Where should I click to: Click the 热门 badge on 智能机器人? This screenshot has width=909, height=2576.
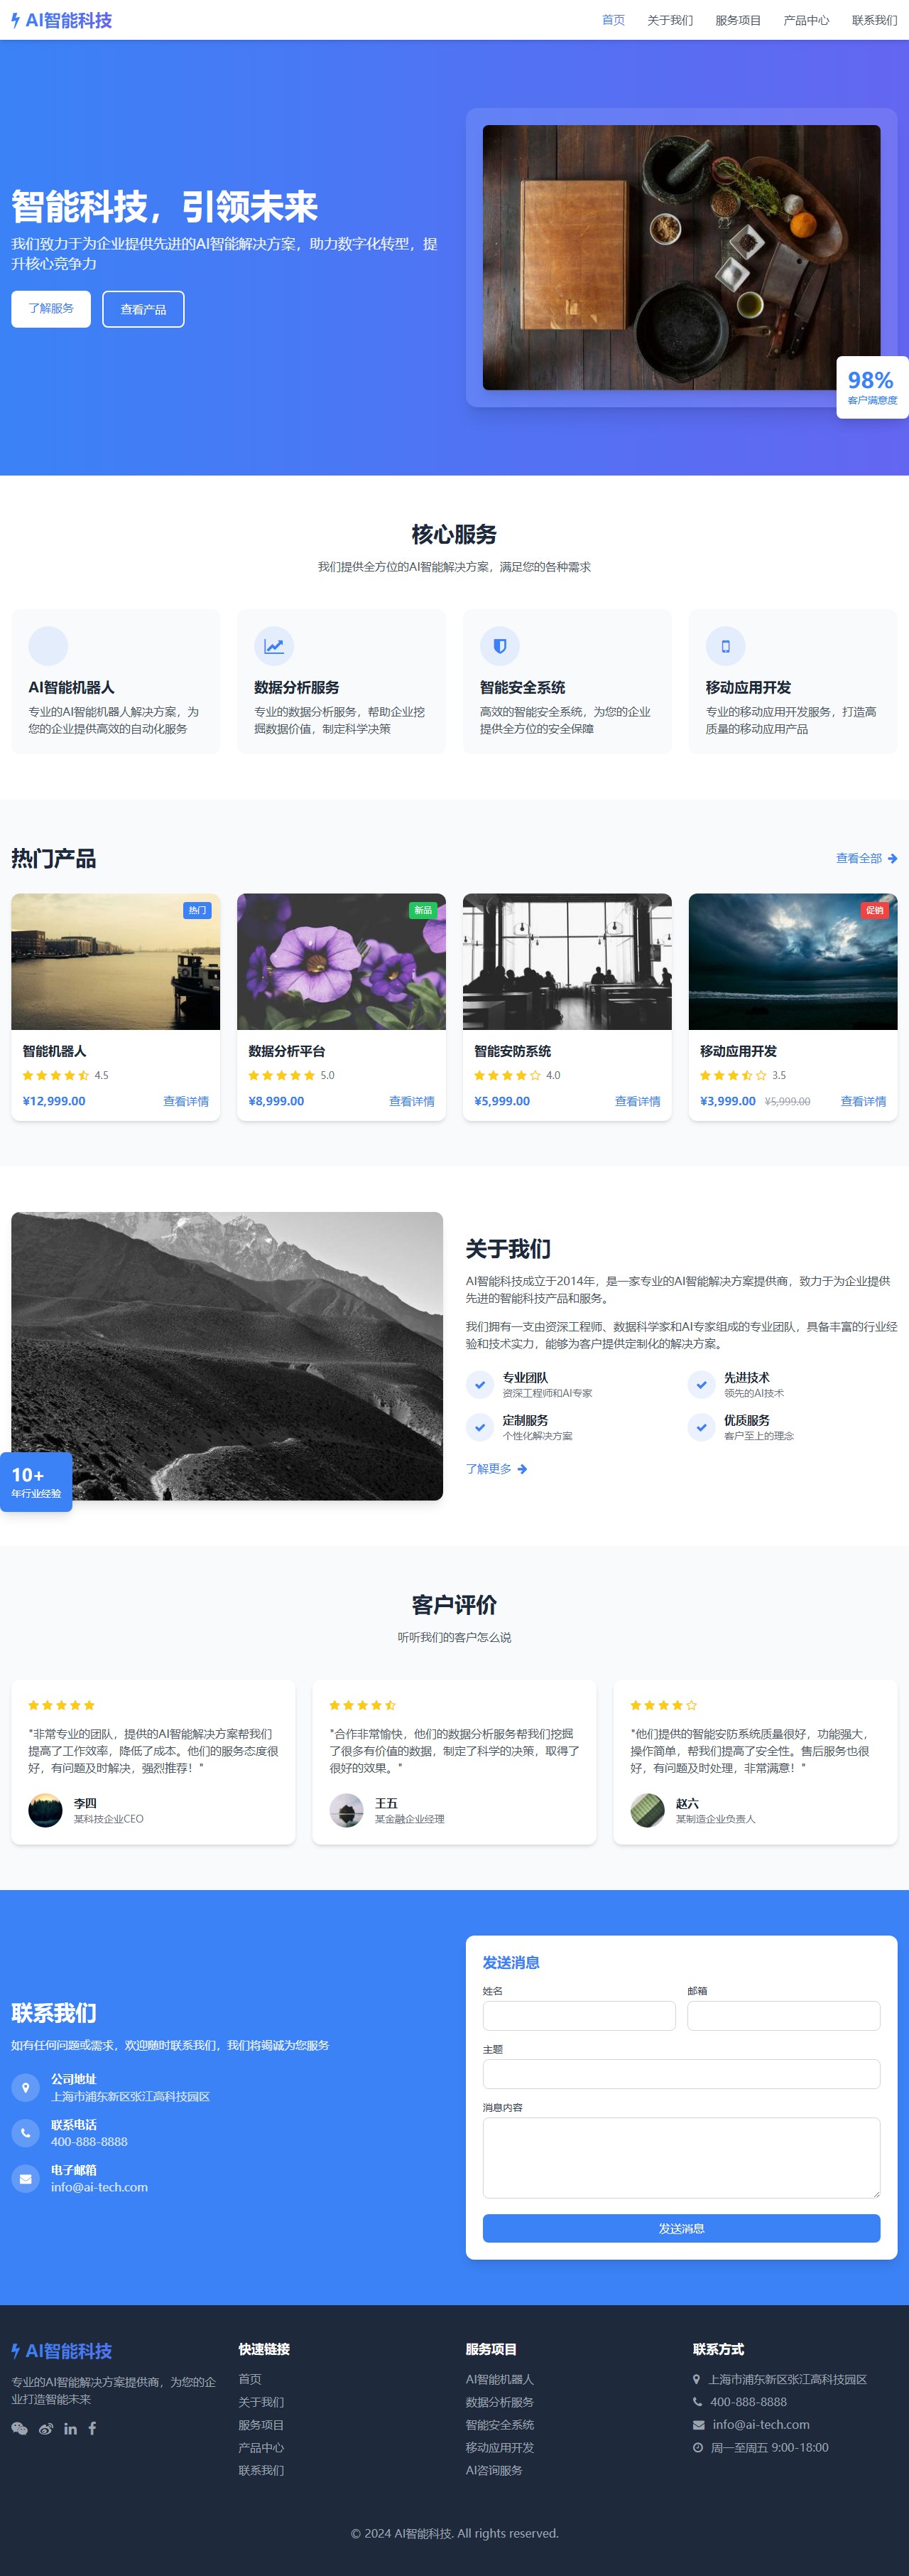[198, 910]
